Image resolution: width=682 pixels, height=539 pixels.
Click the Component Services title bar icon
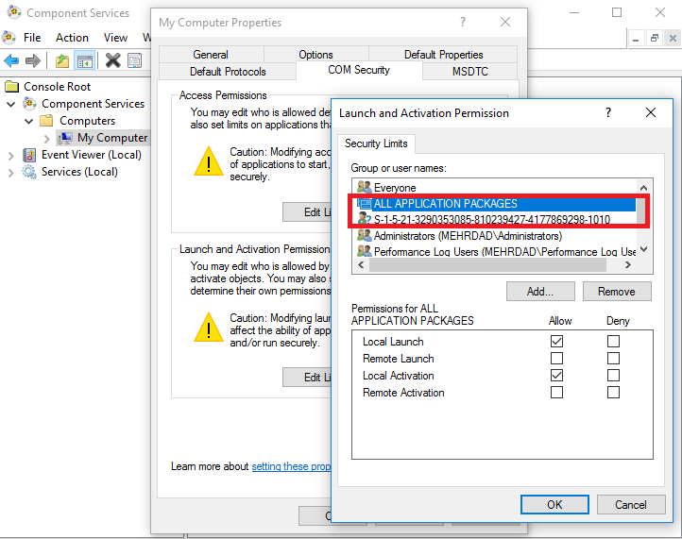14,12
